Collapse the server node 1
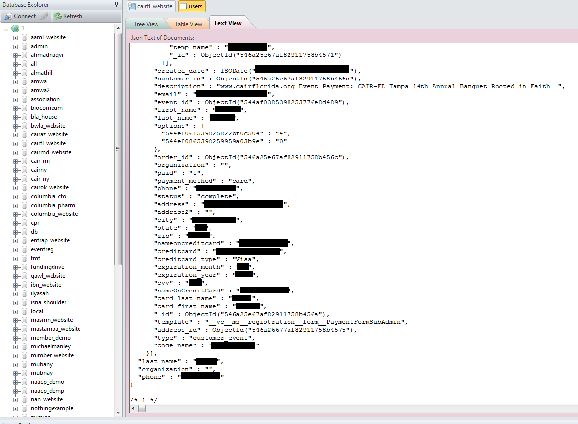 (6, 29)
